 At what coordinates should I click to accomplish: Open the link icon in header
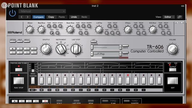179,17
